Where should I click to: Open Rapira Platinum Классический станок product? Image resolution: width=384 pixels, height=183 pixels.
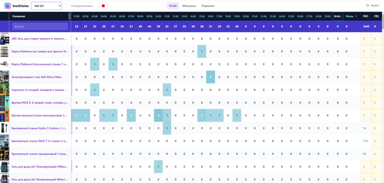(x=39, y=64)
